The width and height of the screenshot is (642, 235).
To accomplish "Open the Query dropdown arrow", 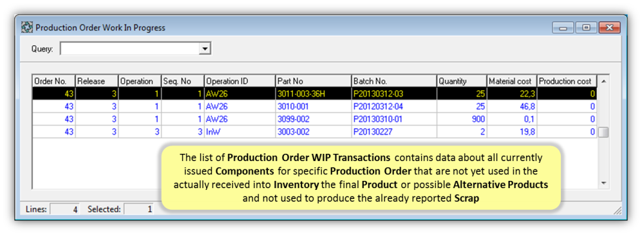I will click(205, 49).
